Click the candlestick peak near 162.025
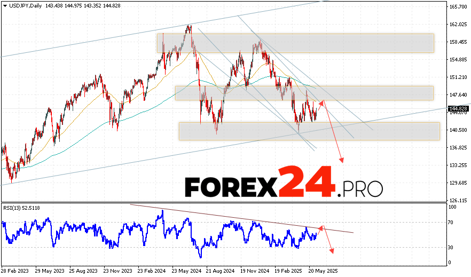Viewport: 471px width, 277px height. click(189, 26)
